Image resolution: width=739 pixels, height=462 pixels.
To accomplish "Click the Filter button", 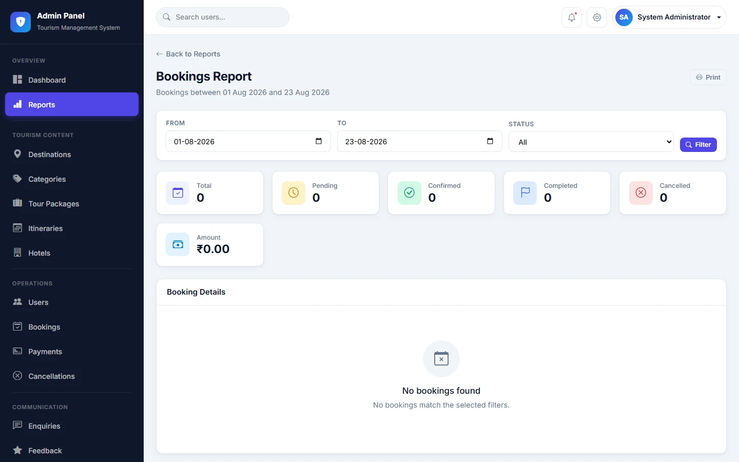I will coord(698,145).
